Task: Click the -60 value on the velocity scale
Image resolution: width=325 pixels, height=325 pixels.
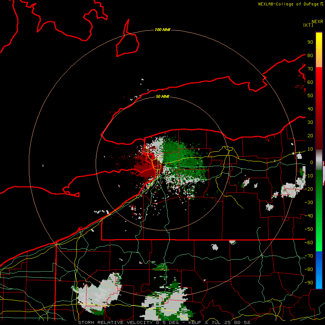Action: (309, 243)
